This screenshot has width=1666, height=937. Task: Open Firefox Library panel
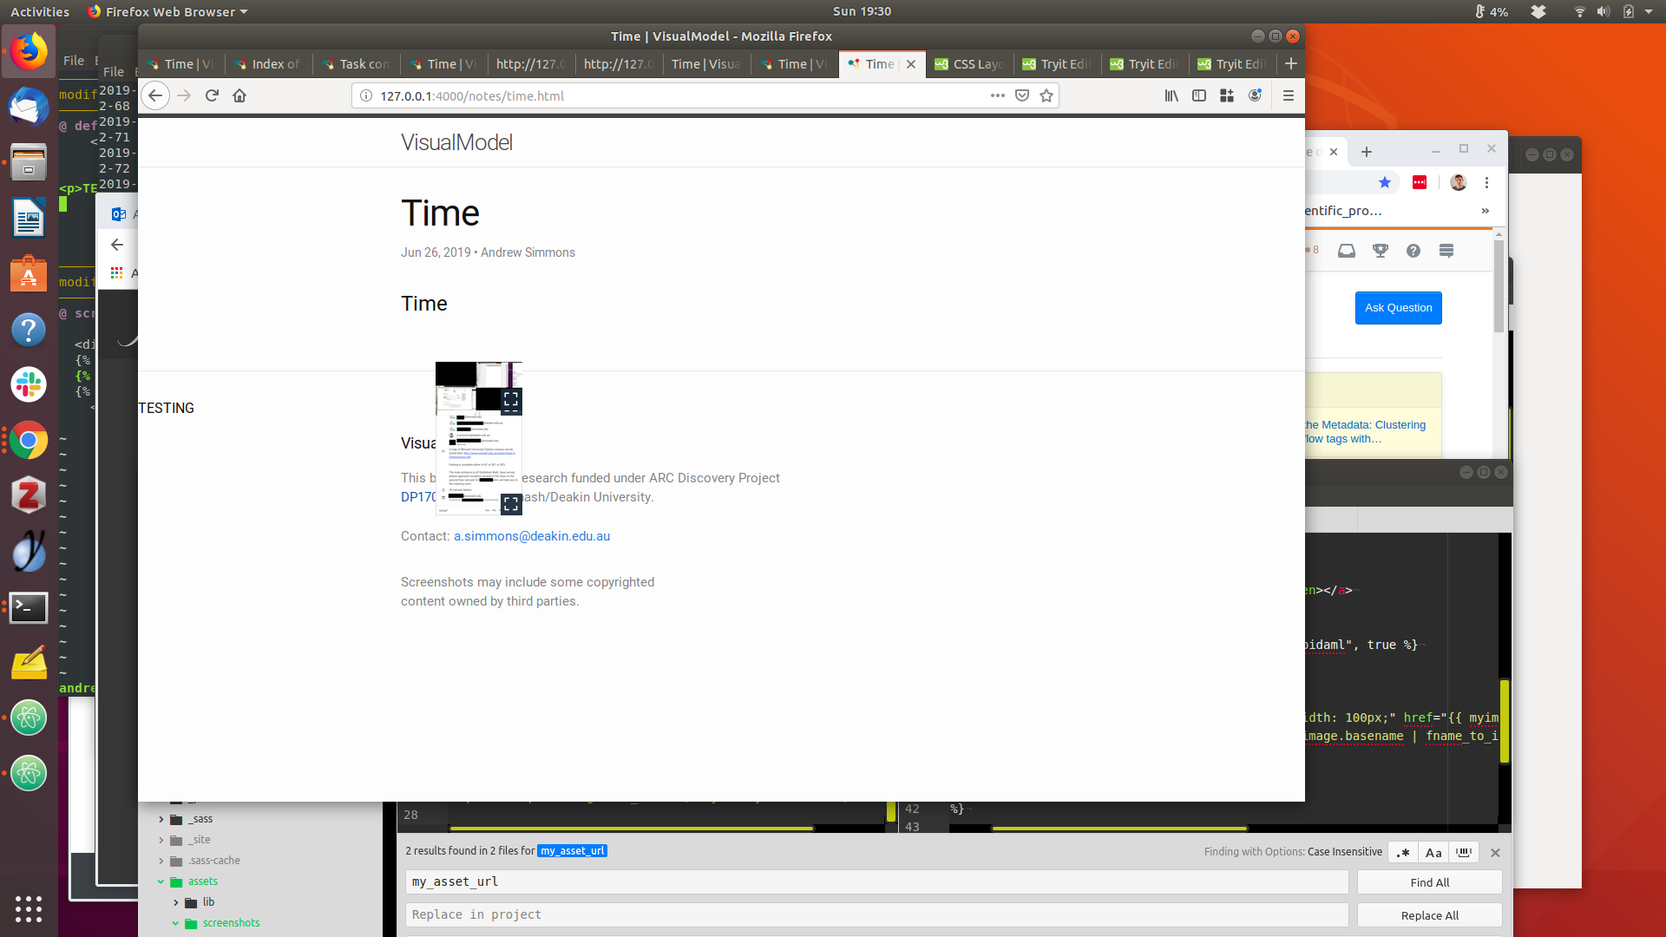click(x=1171, y=95)
